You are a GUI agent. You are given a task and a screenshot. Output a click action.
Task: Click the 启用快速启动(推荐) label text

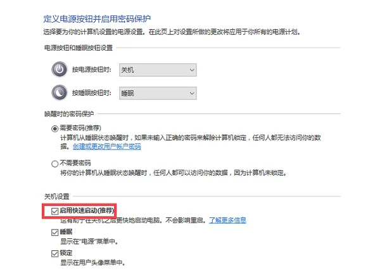pyautogui.click(x=87, y=210)
